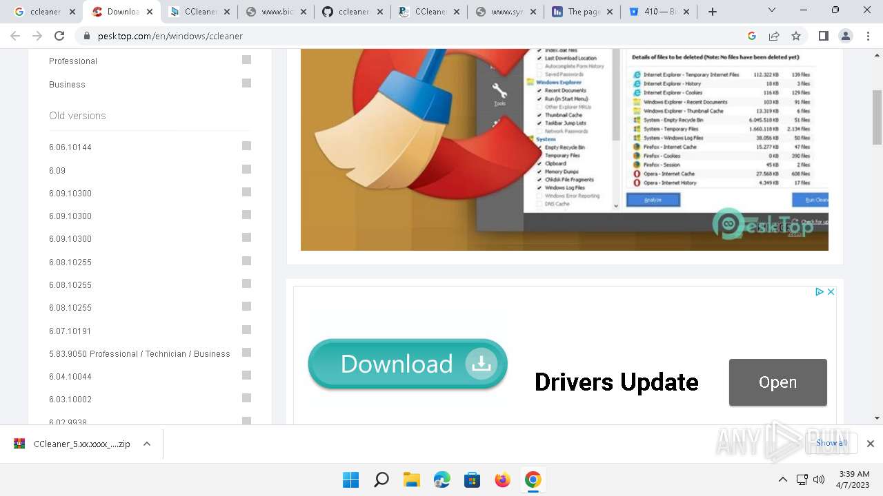Image resolution: width=883 pixels, height=496 pixels.
Task: Click the square icon beside version 6.07.10191
Action: (246, 330)
